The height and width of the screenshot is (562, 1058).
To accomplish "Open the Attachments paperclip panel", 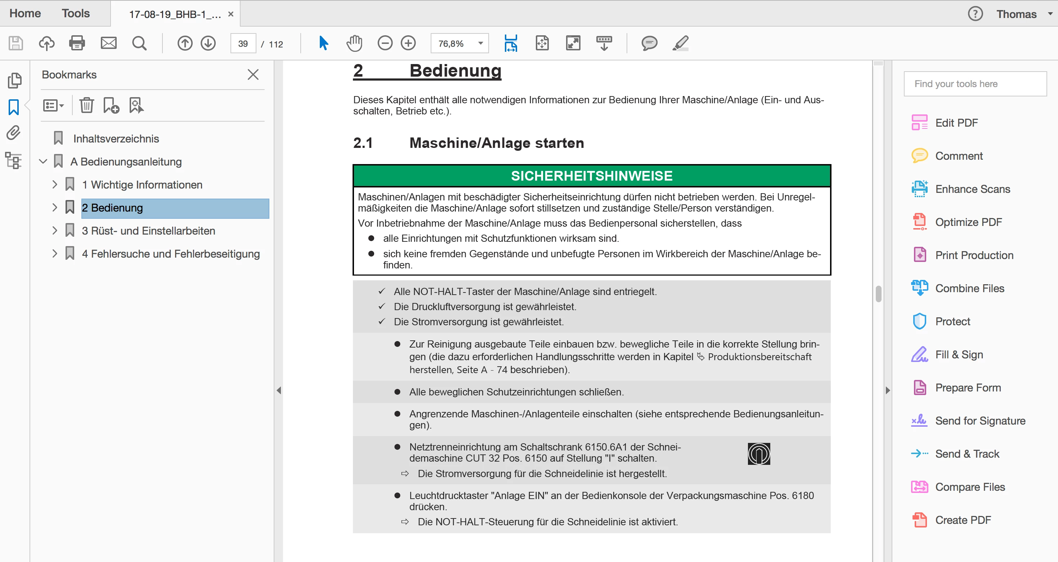I will tap(14, 133).
